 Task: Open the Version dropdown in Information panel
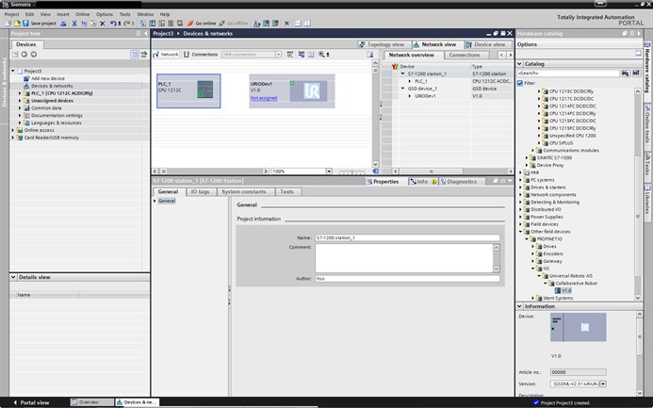click(603, 384)
